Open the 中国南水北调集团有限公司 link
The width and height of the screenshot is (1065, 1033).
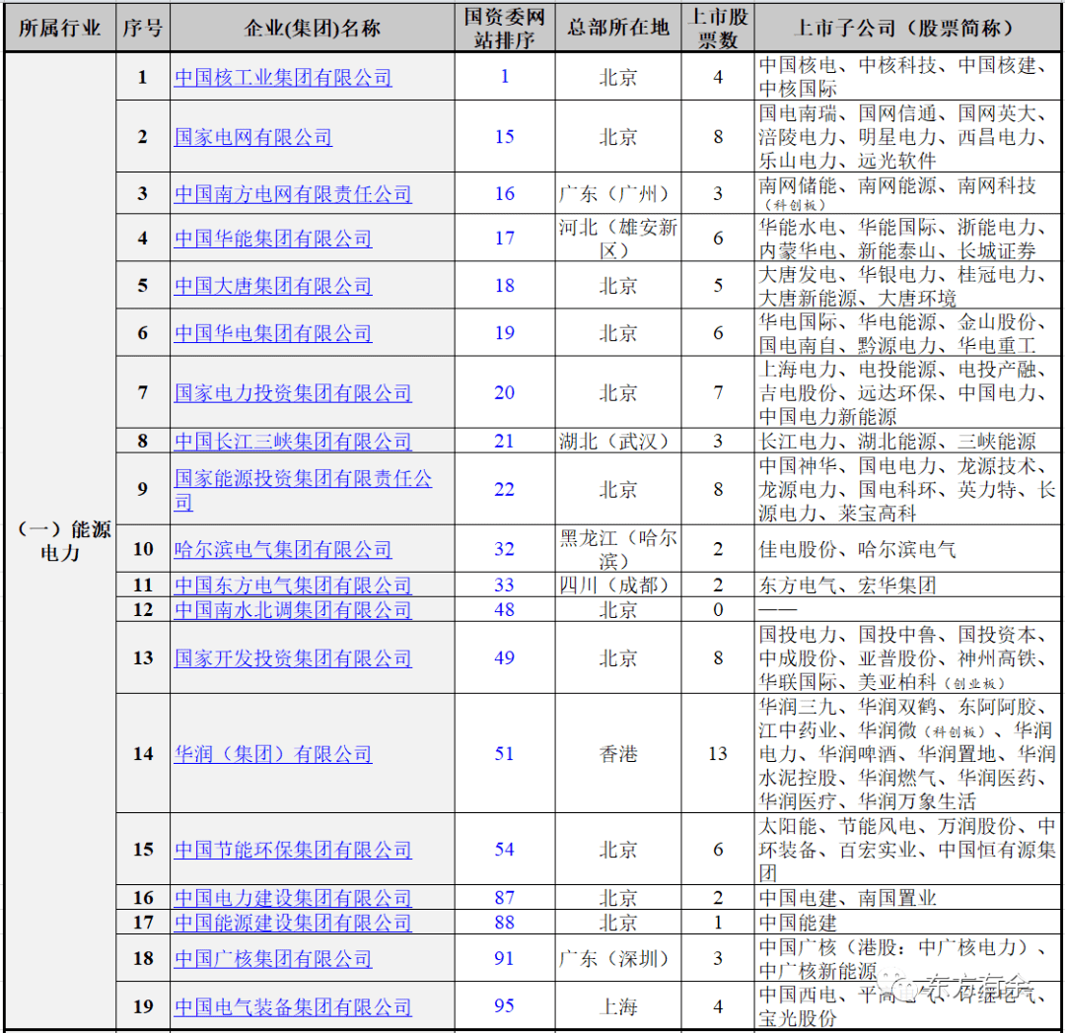point(293,609)
